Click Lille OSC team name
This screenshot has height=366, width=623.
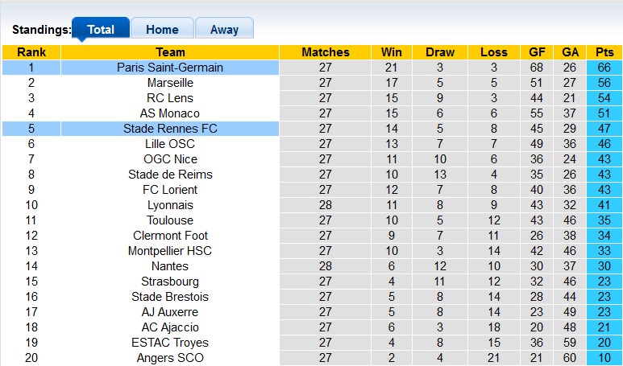[170, 144]
